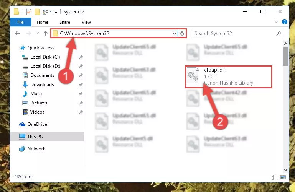Refresh the System32 folder view
Screen dimensions: 295x192
pos(182,34)
